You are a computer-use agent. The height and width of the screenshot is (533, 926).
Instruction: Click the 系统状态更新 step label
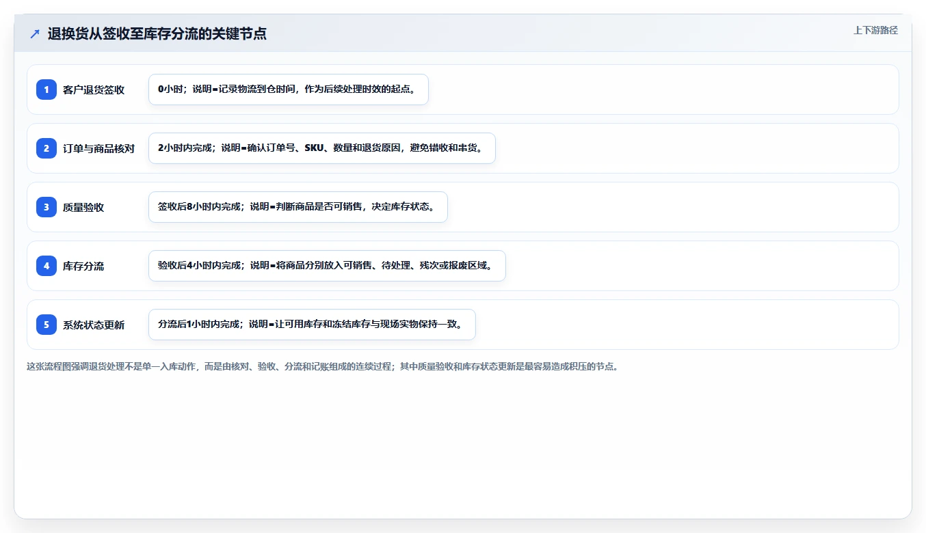point(94,325)
